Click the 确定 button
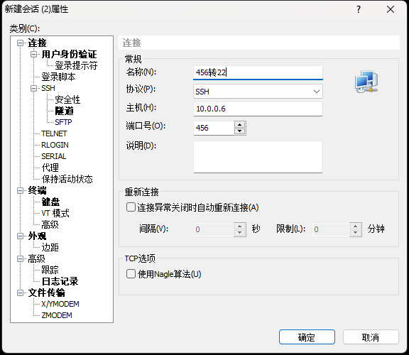 307,337
